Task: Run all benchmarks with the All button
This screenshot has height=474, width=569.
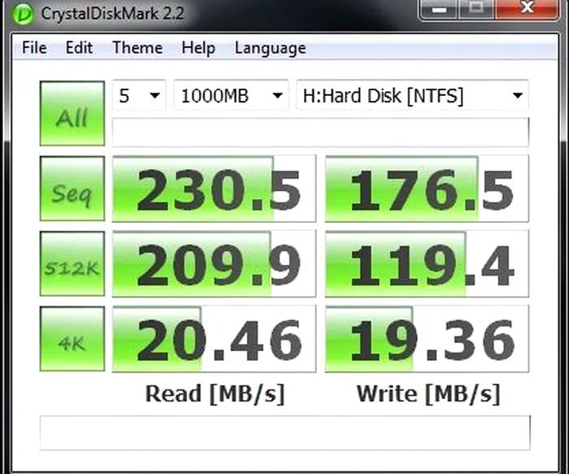Action: 72,113
